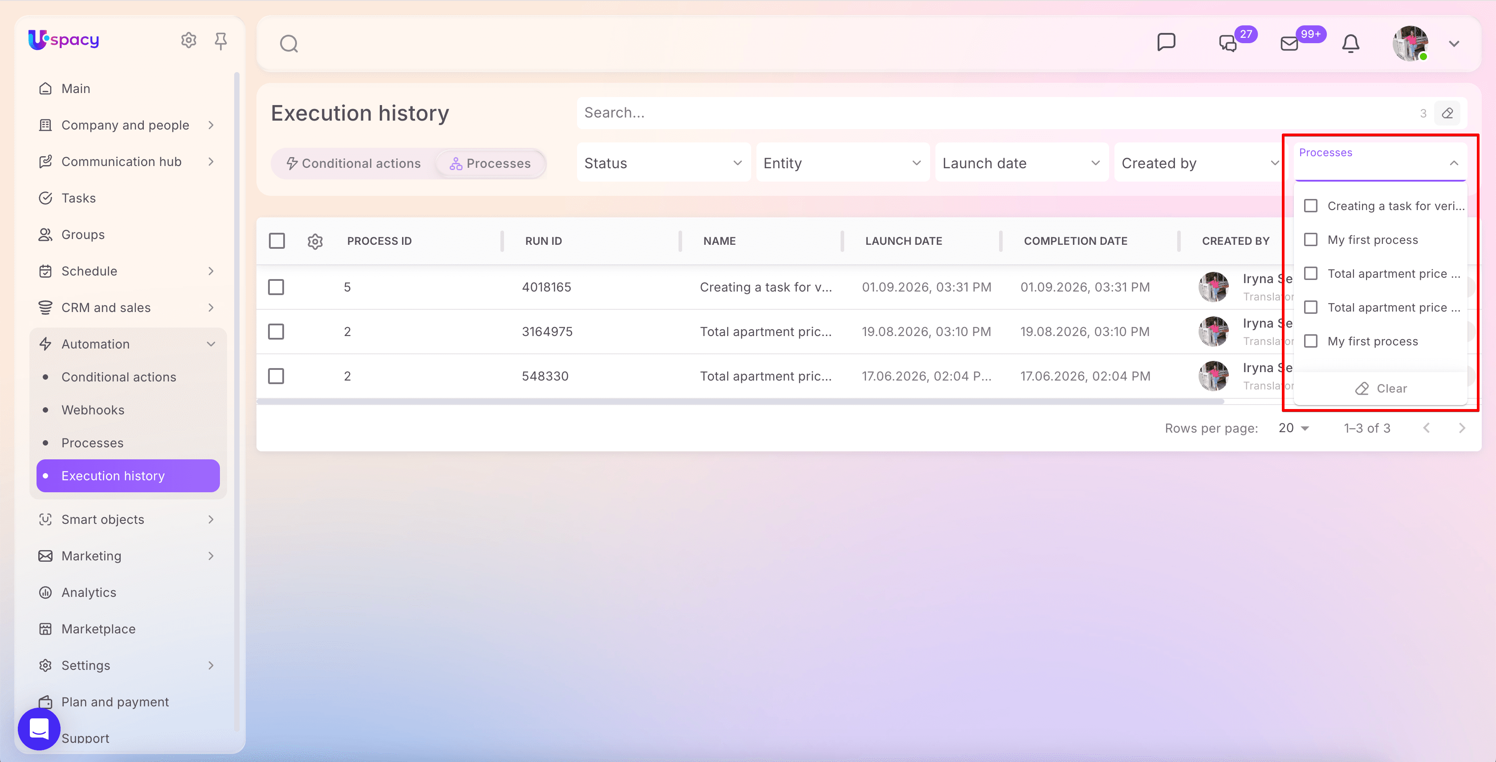
Task: Click horizontal scrollbar under the table
Action: 740,401
